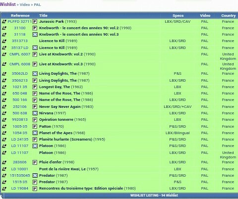Open Opération tonnerre title link
This screenshot has width=238, height=199.
[56, 120]
